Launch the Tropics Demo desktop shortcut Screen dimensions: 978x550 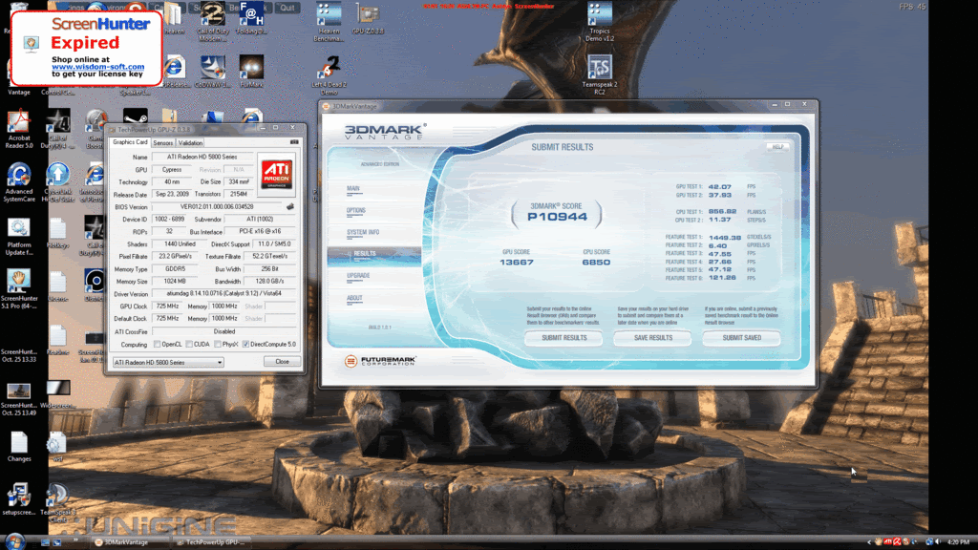click(x=600, y=21)
